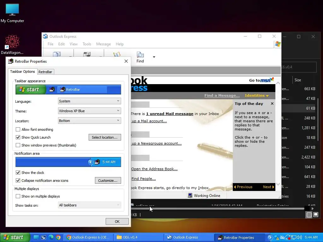Open the Theme dropdown showing Windows XP Blue

pos(89,111)
